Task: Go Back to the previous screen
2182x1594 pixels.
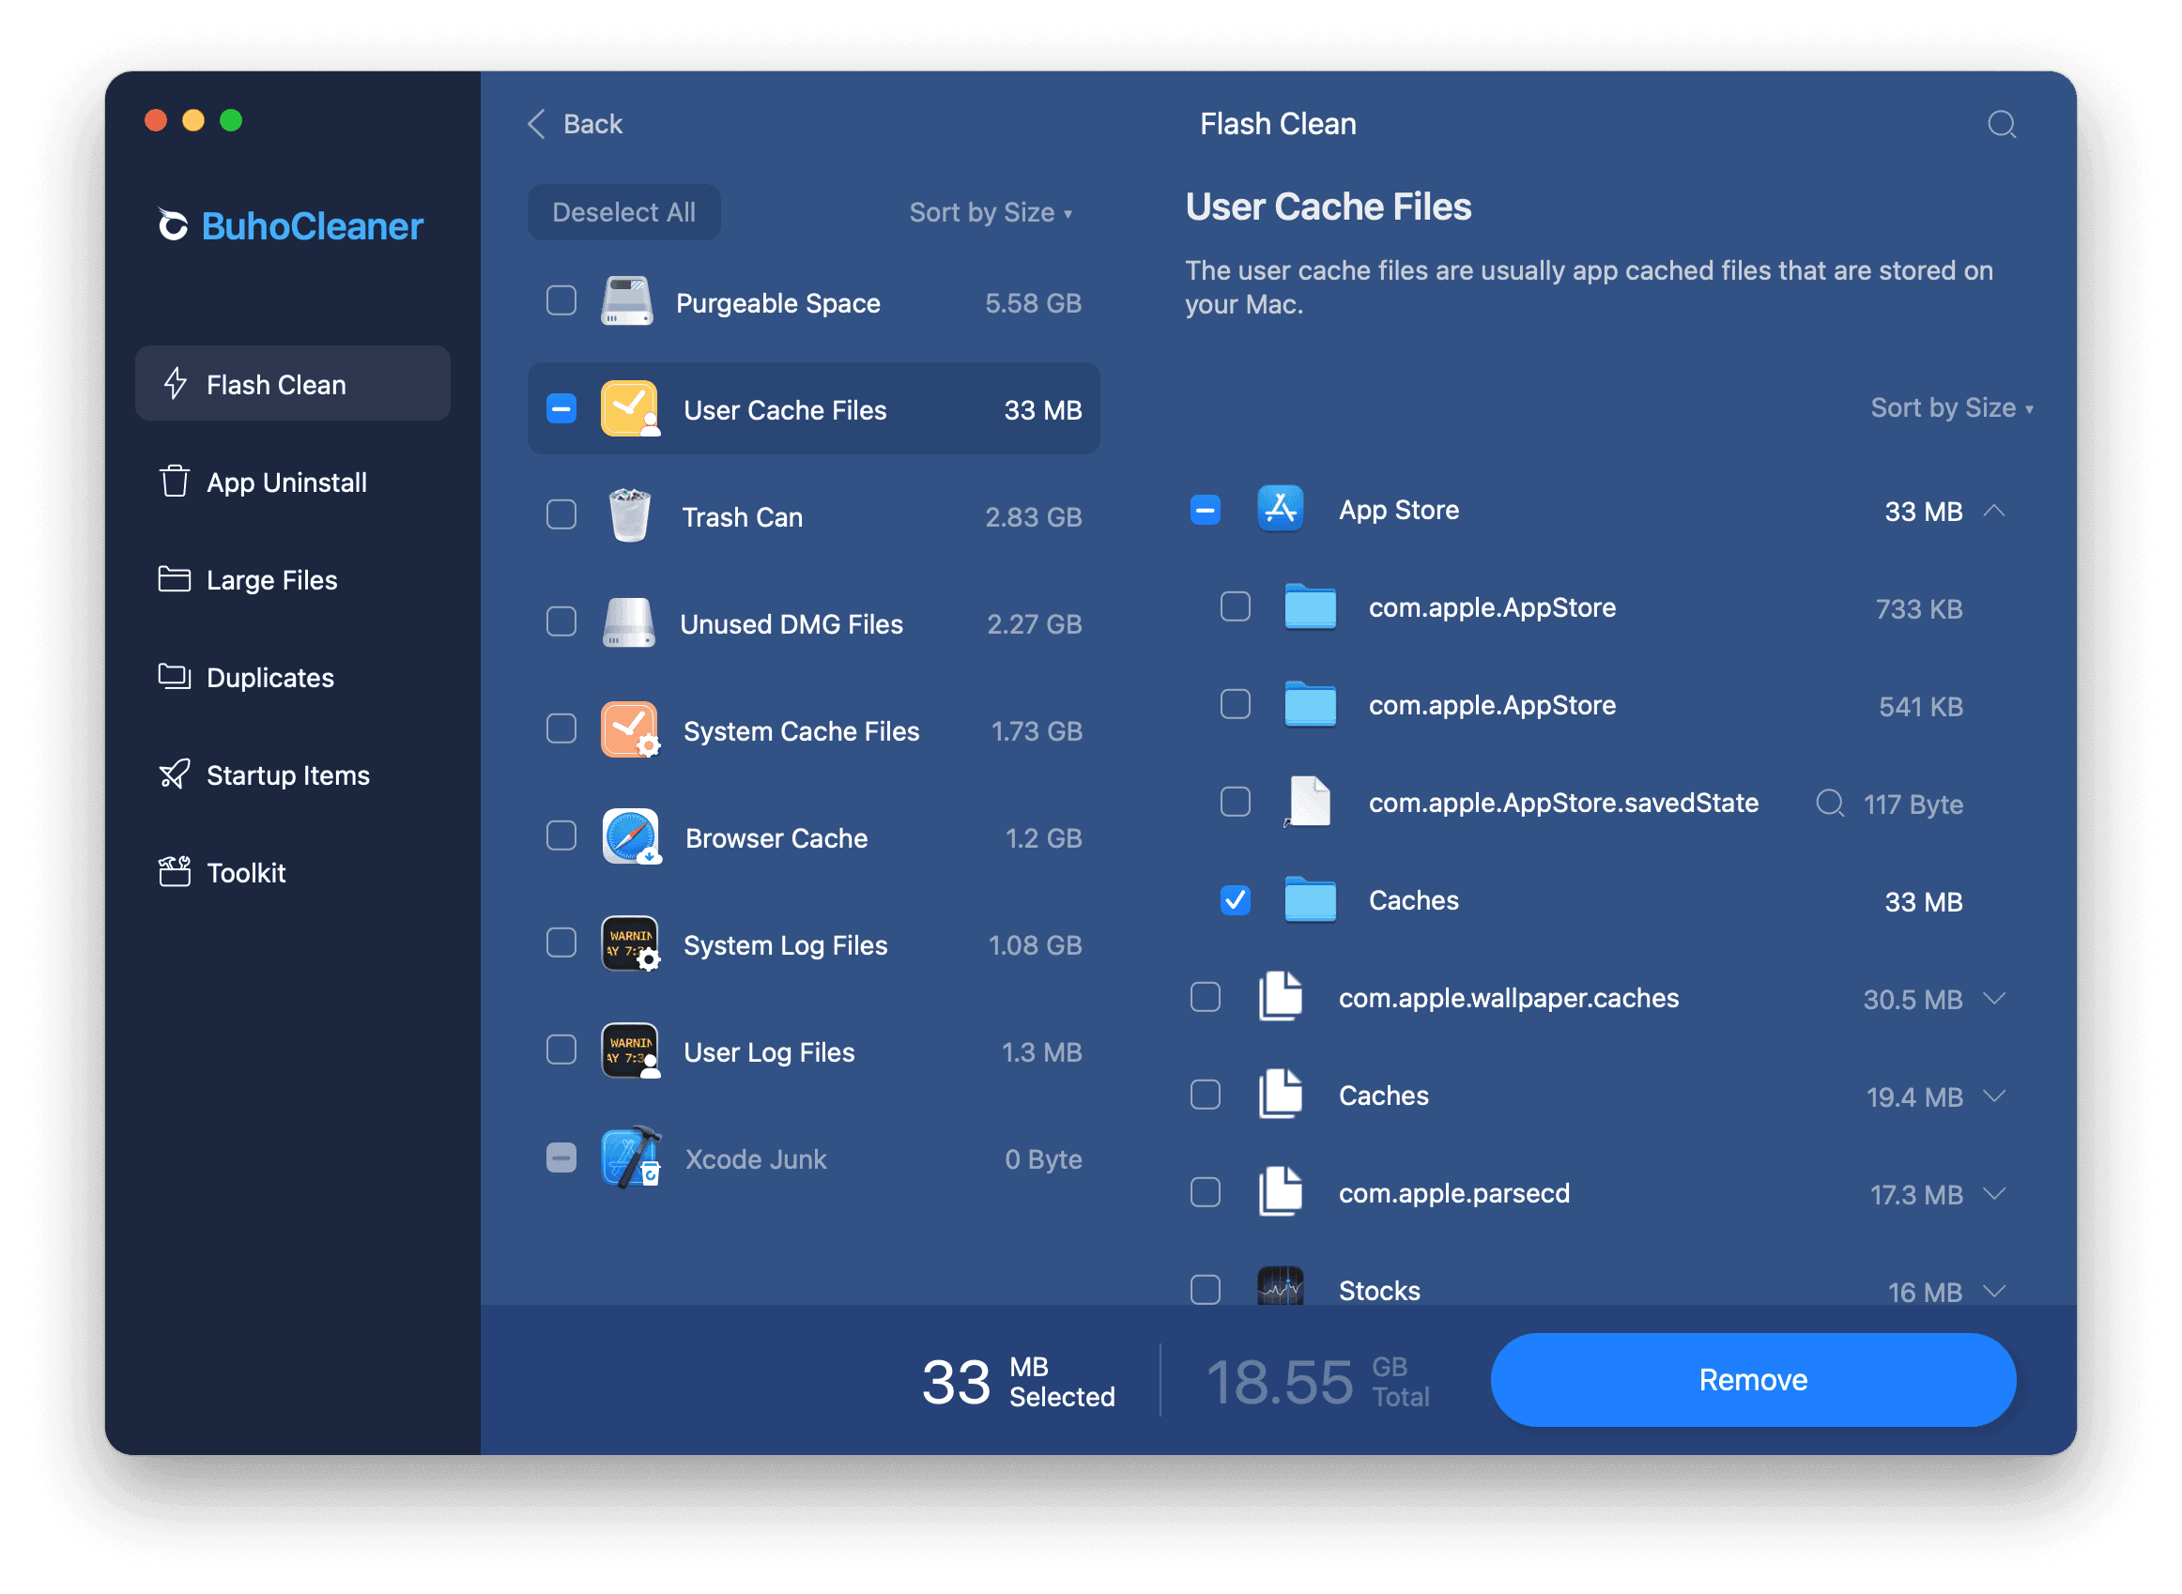Action: pyautogui.click(x=576, y=125)
